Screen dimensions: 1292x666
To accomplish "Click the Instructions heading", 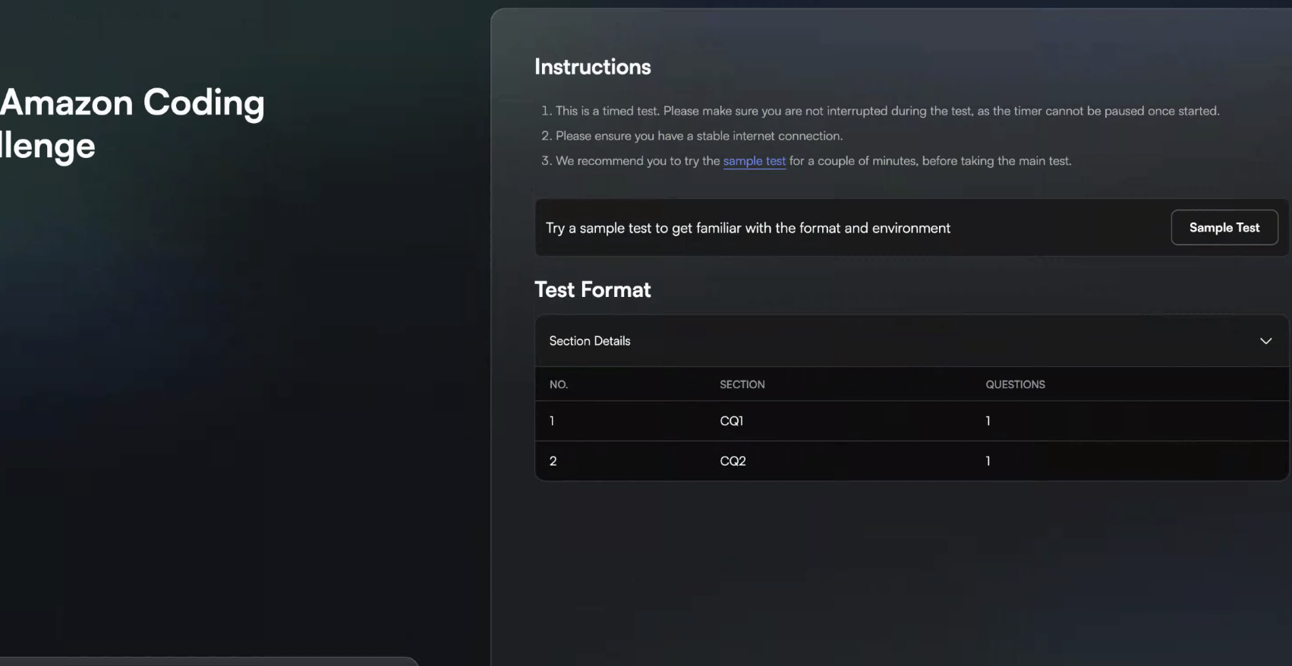I will [x=592, y=67].
